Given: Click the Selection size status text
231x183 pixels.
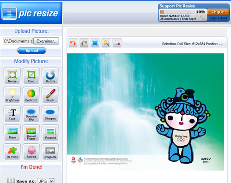Looking at the screenshot, I should pos(192,44).
